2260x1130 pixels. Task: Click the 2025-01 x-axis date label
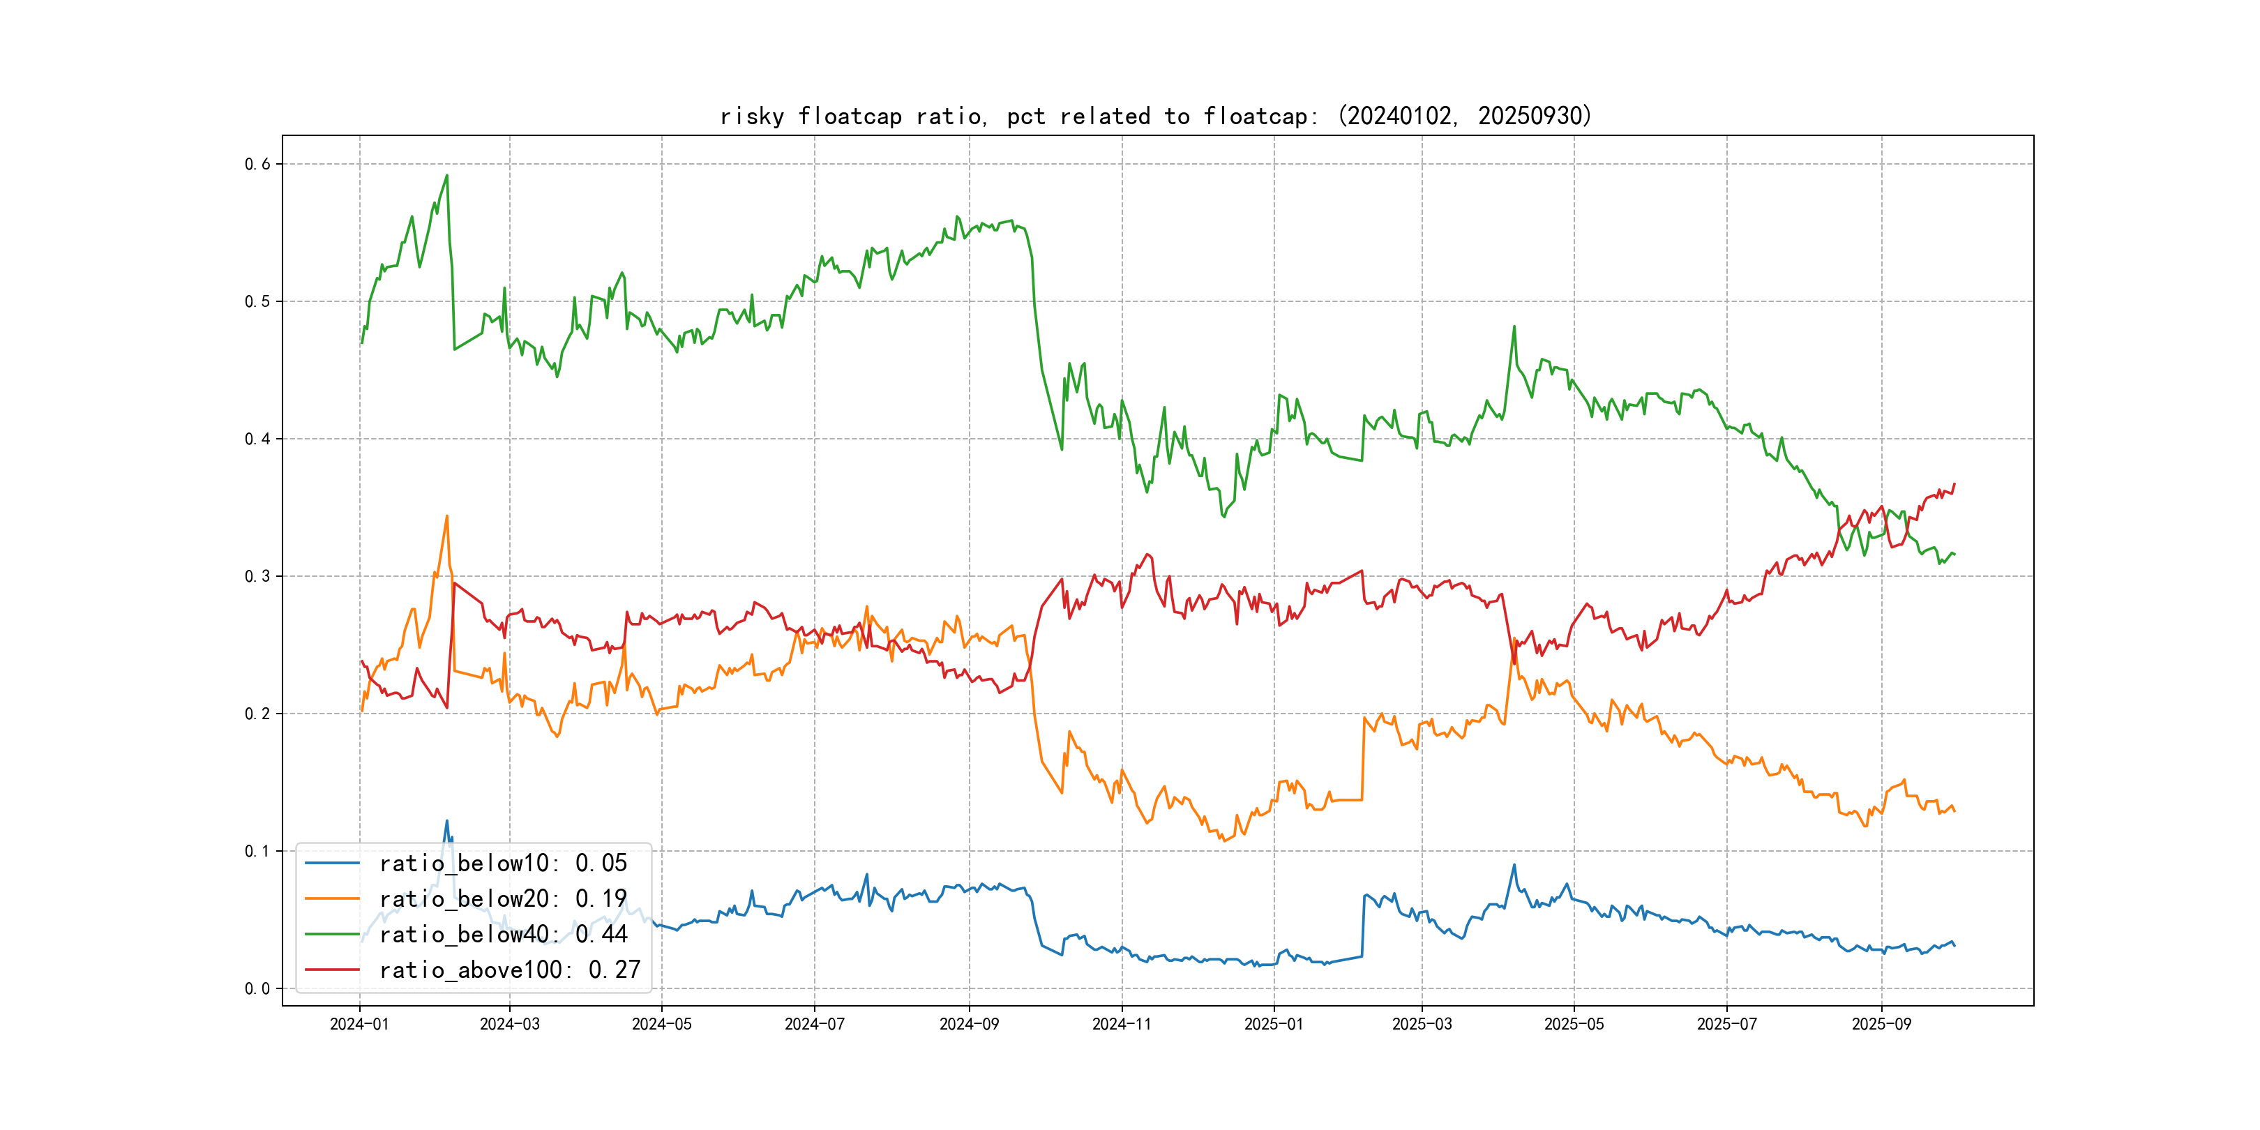[1274, 1025]
